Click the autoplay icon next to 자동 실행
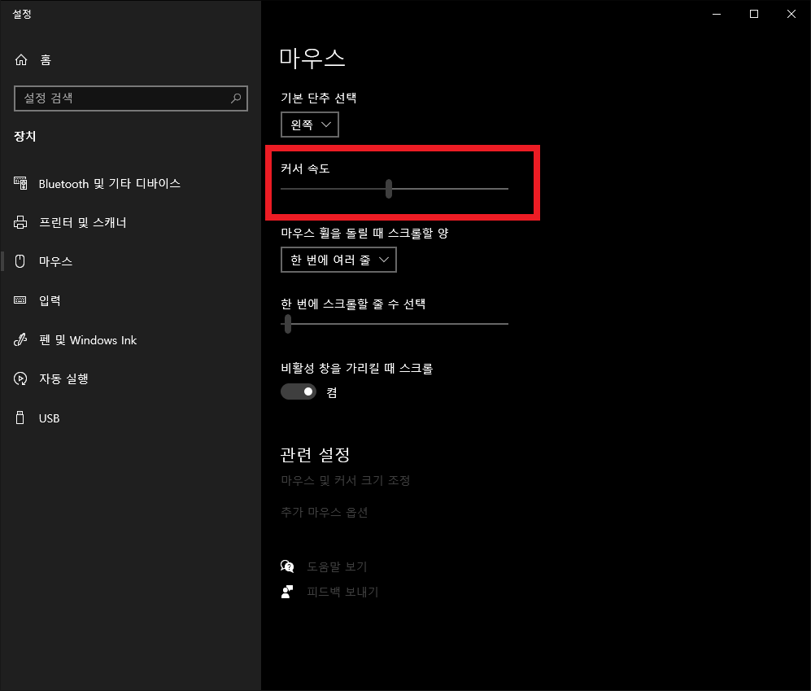This screenshot has width=811, height=691. pyautogui.click(x=20, y=379)
